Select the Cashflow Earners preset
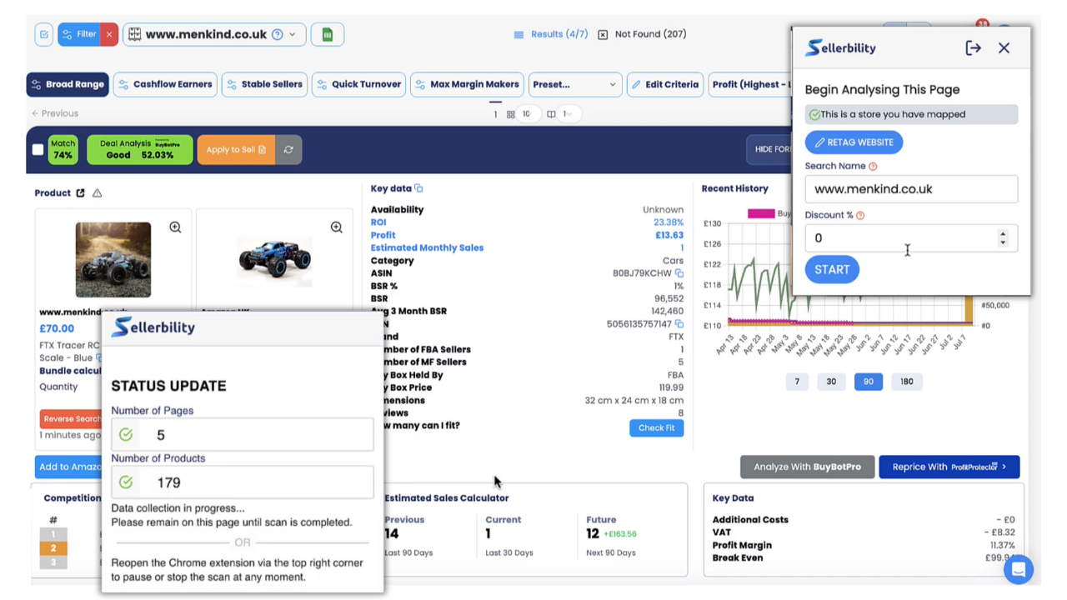Viewport: 1067px width, 600px height. (x=165, y=84)
